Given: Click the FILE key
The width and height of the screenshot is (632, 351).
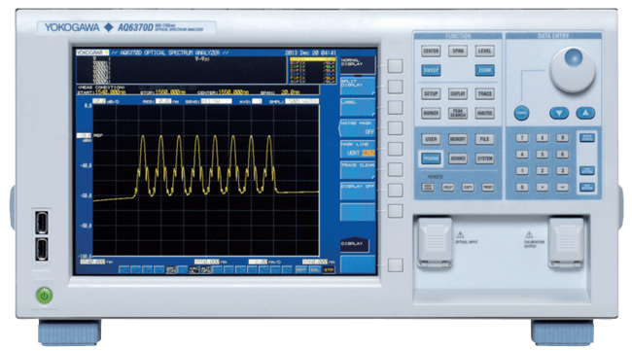Looking at the screenshot, I should (x=484, y=139).
